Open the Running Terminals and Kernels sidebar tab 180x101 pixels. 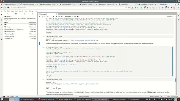point(1,20)
